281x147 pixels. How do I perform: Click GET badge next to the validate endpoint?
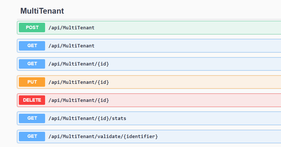[32, 136]
